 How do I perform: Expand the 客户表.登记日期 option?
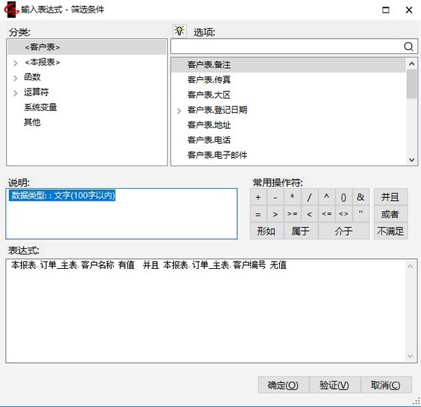[x=179, y=110]
